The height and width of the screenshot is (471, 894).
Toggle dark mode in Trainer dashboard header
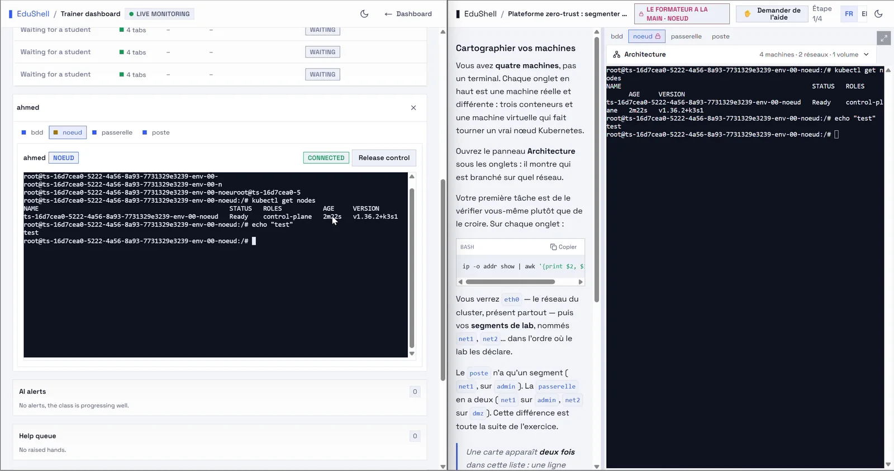[364, 14]
